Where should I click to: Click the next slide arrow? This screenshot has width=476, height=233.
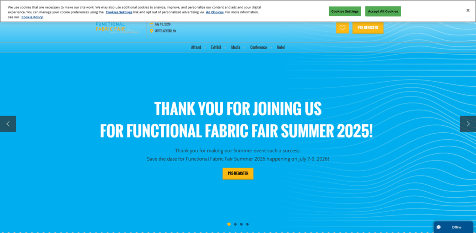click(468, 124)
